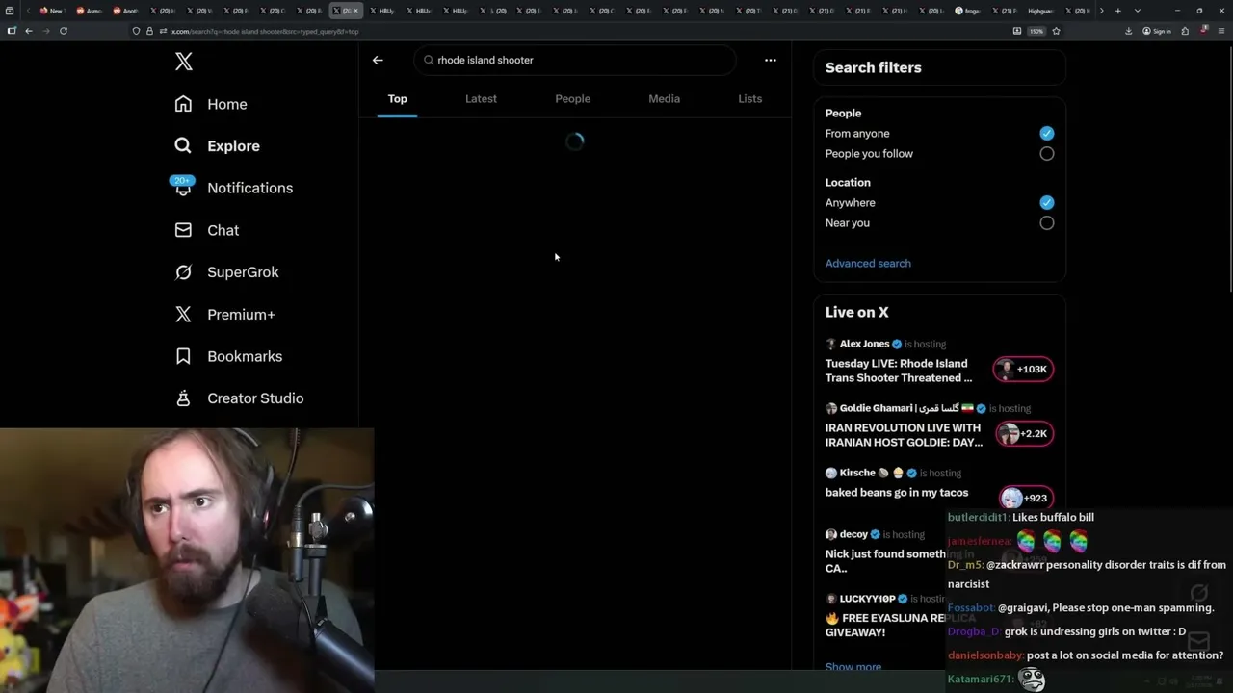Viewport: 1233px width, 693px height.
Task: Open Creator Studio icon
Action: tap(183, 398)
